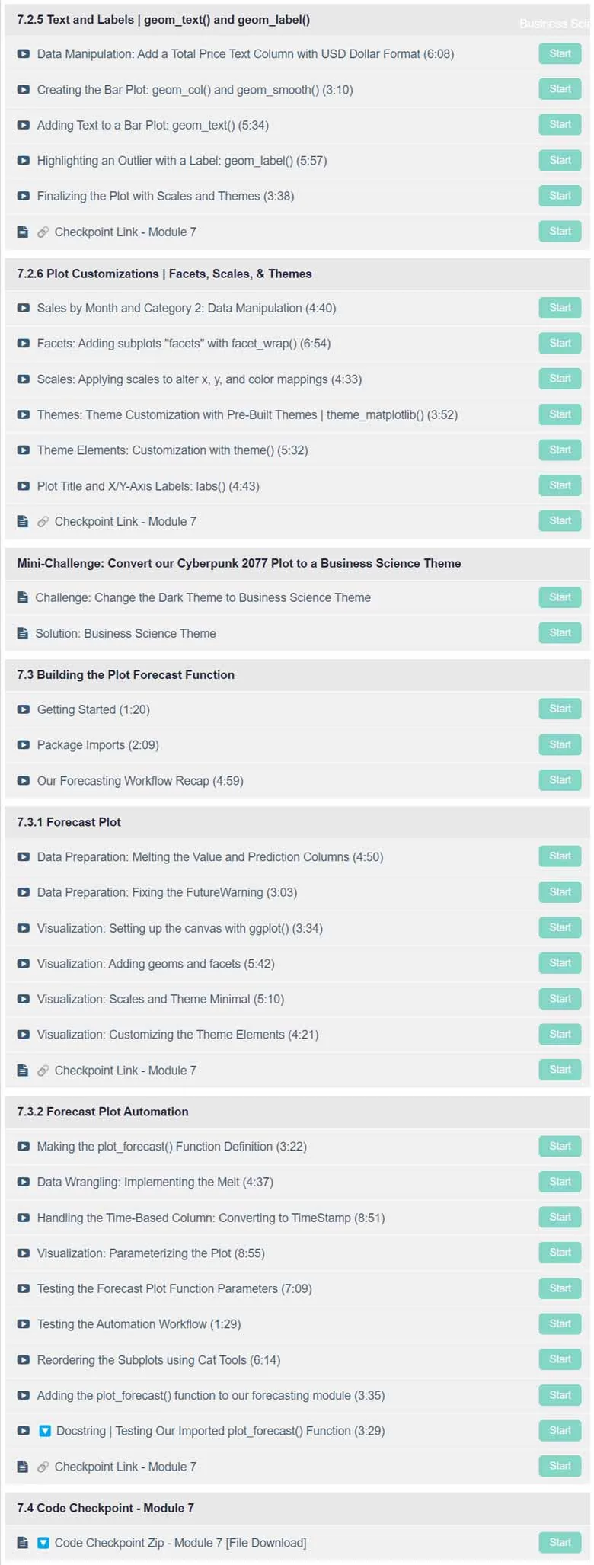Open Handling the Time-Based Column lesson
This screenshot has height=1565, width=594.
[211, 1218]
